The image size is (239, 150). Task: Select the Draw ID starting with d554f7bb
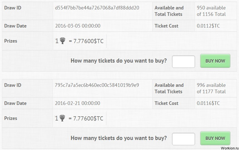97,8
